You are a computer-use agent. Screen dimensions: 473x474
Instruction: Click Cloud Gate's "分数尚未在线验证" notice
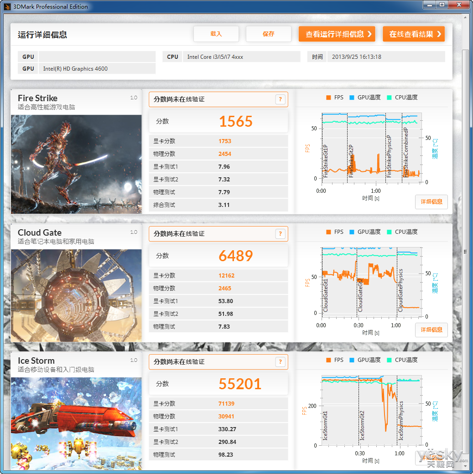pos(179,234)
